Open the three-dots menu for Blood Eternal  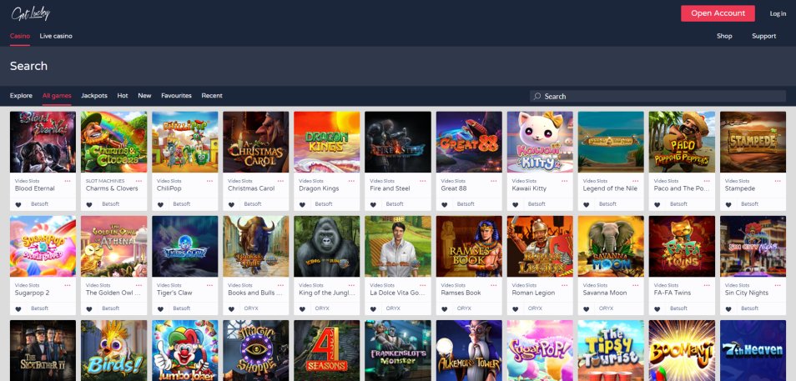coord(68,181)
